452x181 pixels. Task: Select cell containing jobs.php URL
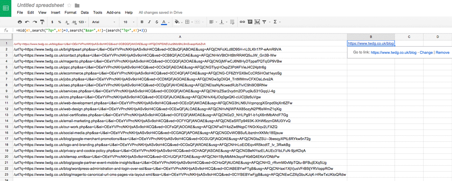pos(180,79)
